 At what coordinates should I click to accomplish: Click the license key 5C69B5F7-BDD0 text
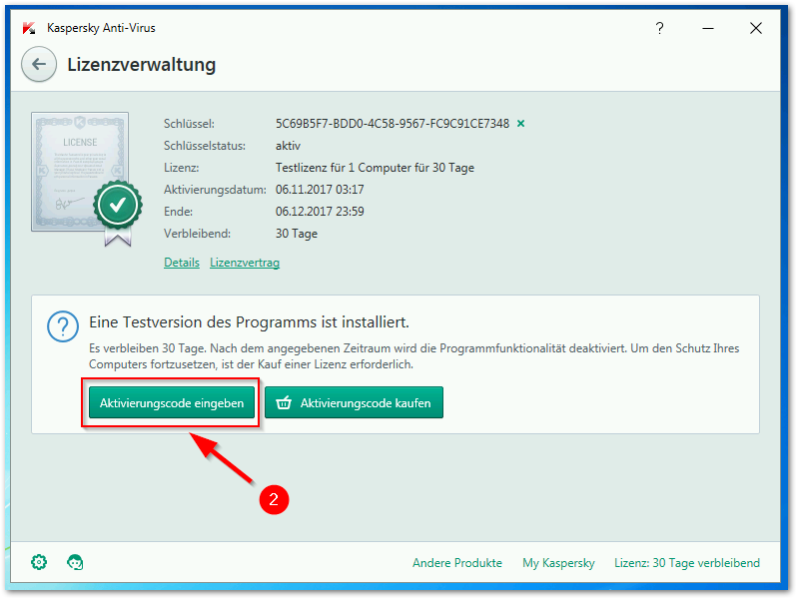coord(392,124)
